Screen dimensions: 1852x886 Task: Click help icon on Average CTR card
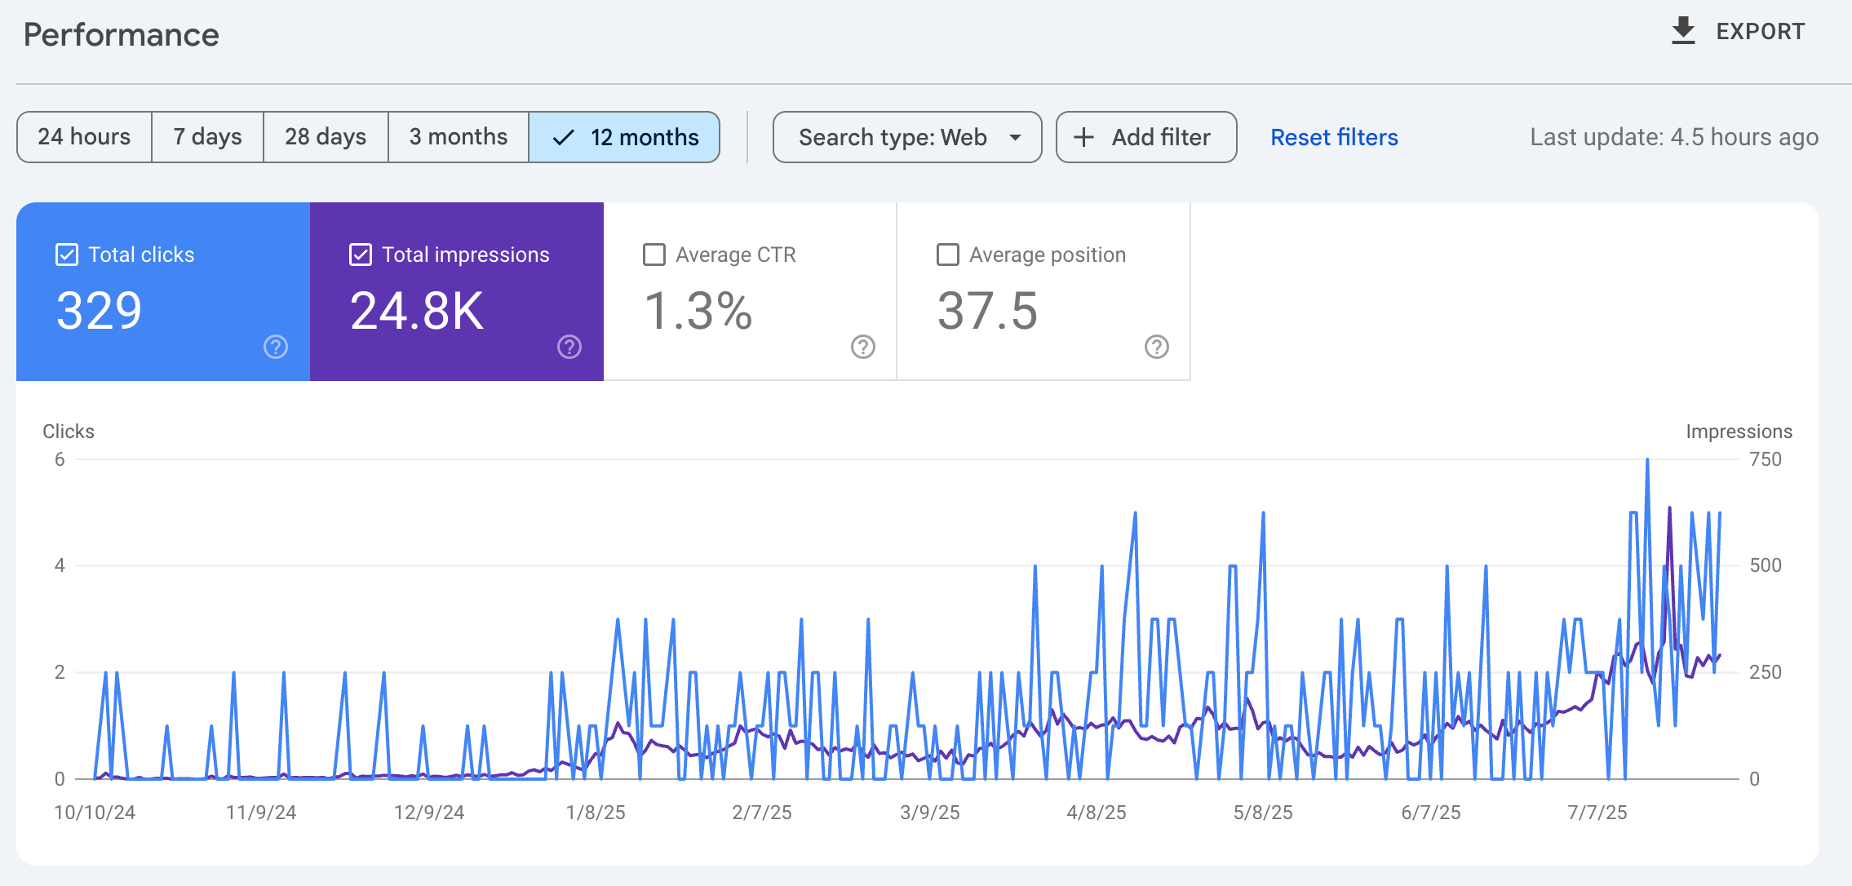pos(863,347)
